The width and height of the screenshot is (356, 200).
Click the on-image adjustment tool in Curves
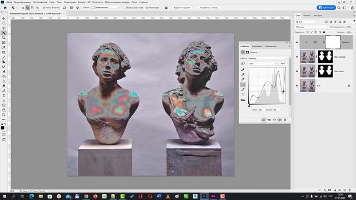click(243, 63)
